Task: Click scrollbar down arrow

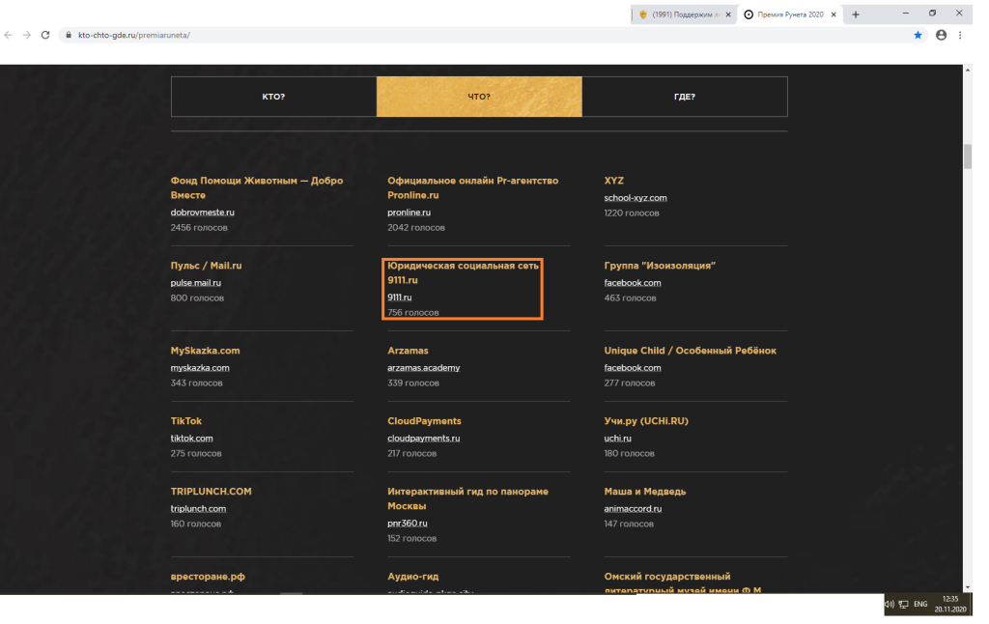Action: pyautogui.click(x=967, y=586)
